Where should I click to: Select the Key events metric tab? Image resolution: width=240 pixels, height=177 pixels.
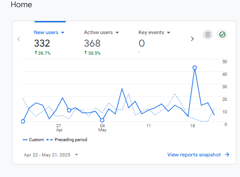coord(151,32)
